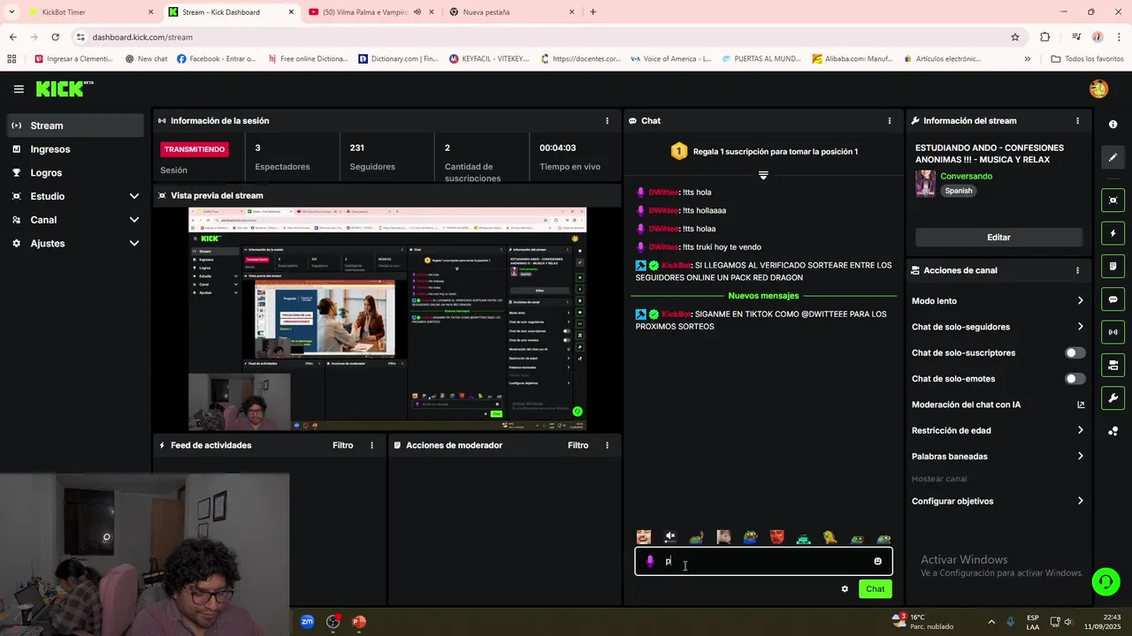The image size is (1132, 636).
Task: Open Modo lento settings
Action: [x=998, y=301]
